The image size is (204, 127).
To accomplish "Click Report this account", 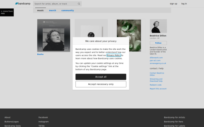I will coord(158,89).
